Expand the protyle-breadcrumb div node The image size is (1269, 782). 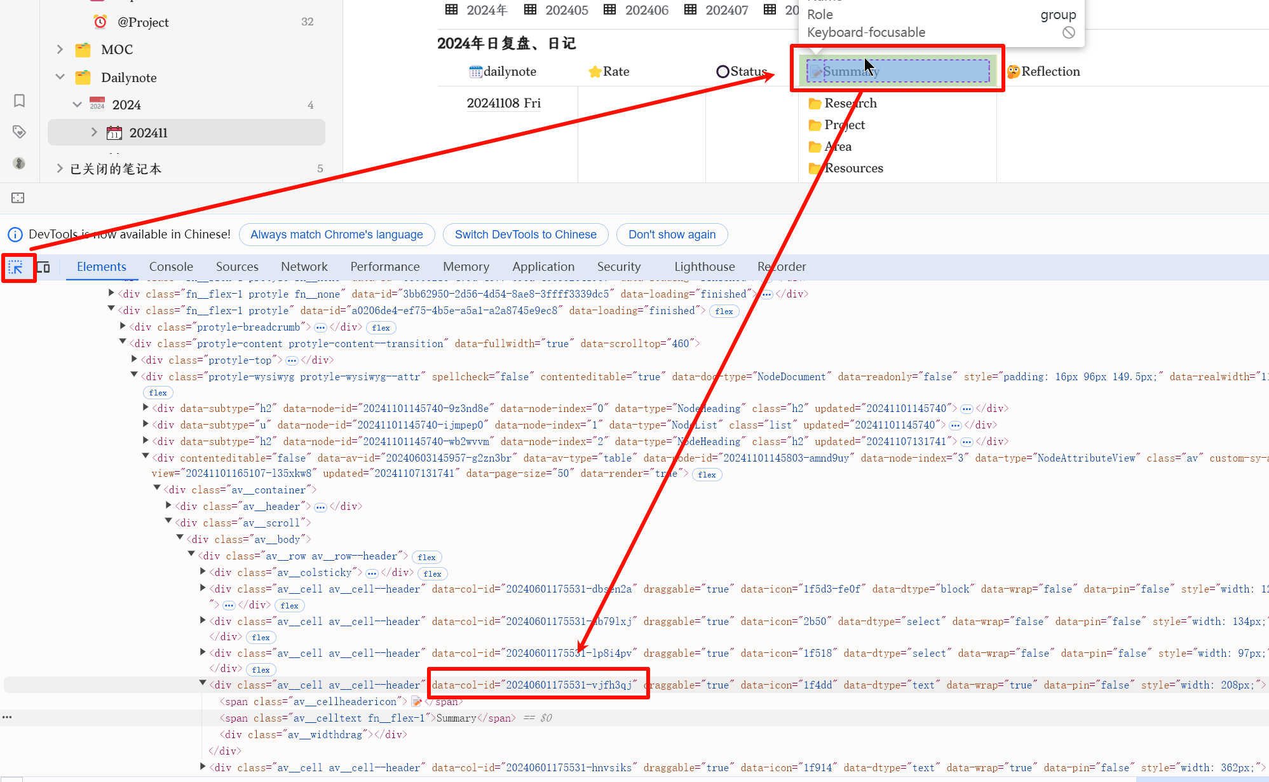pos(123,326)
